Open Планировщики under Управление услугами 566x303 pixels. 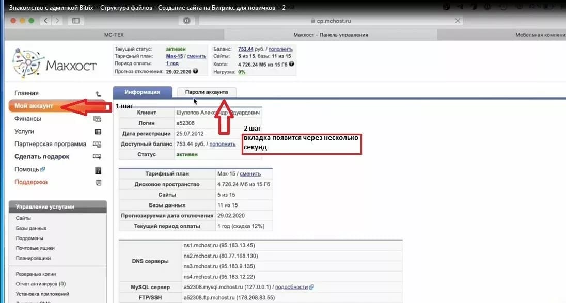[x=33, y=258]
